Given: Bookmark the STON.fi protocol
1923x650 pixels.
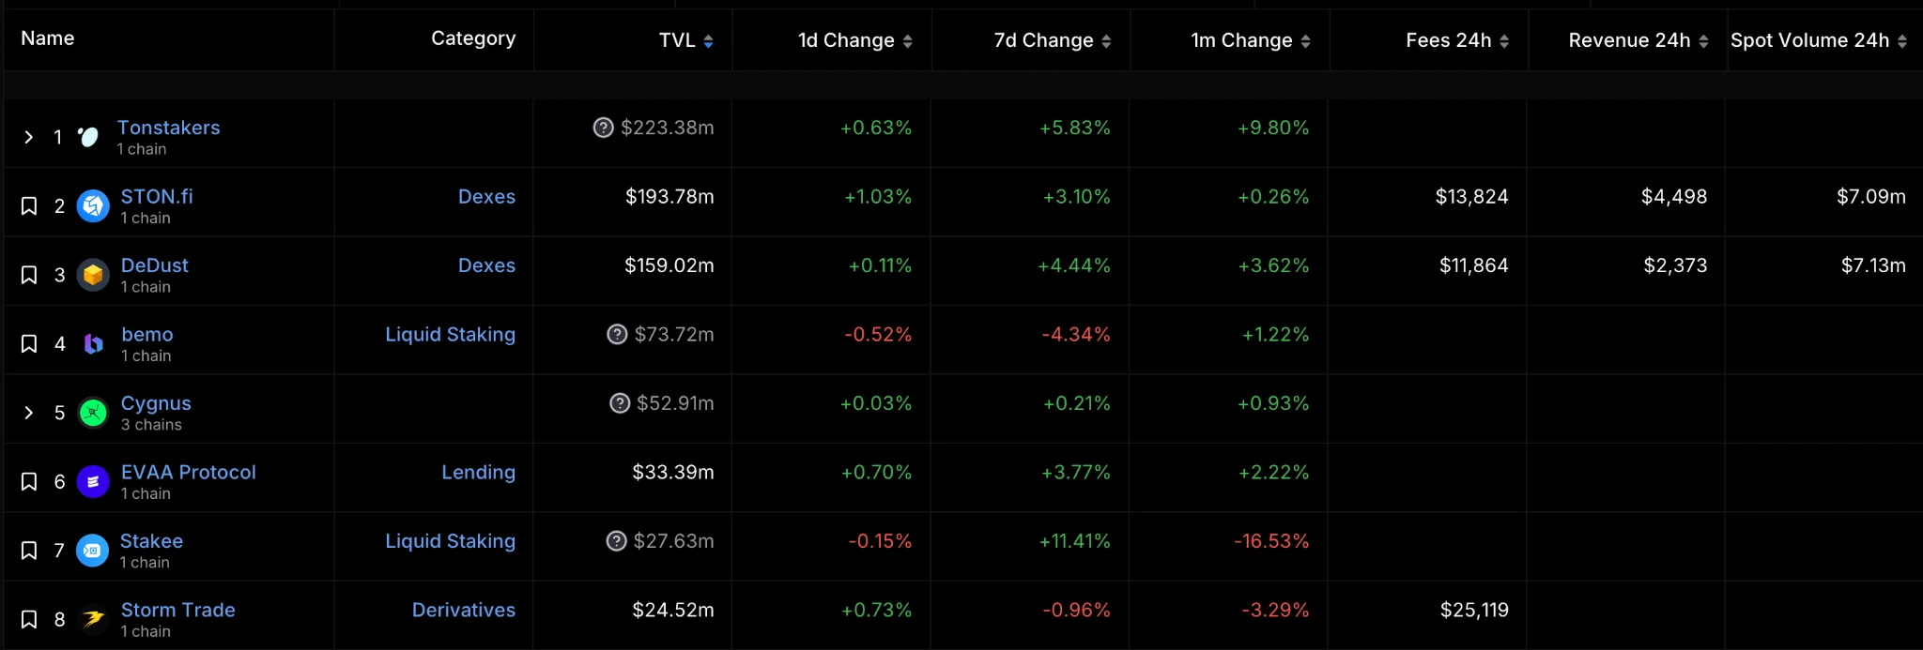Looking at the screenshot, I should (29, 206).
